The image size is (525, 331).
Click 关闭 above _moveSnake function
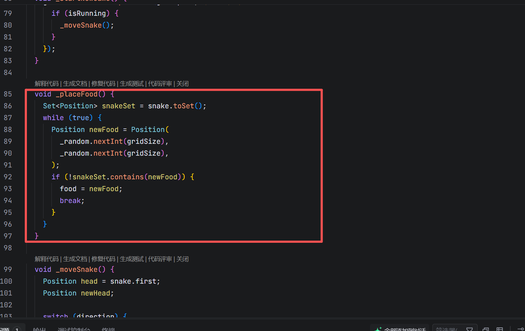183,259
